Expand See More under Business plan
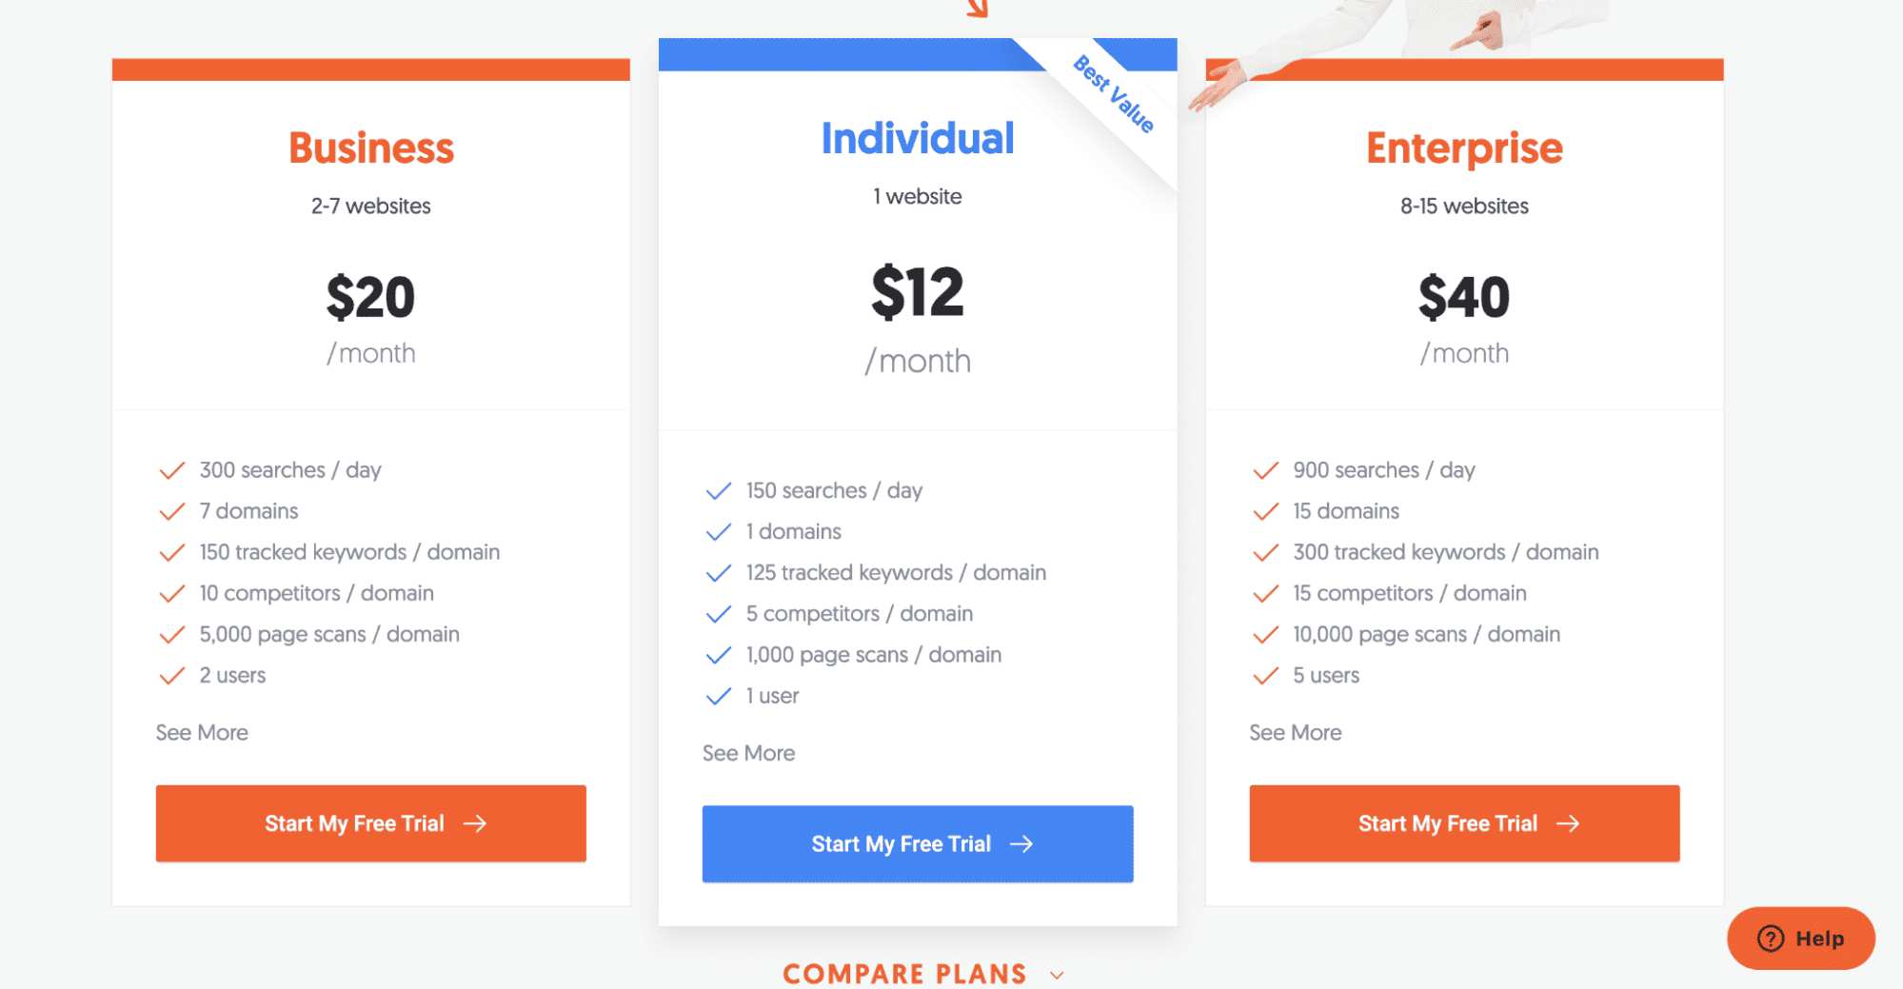The image size is (1903, 989). (x=202, y=733)
